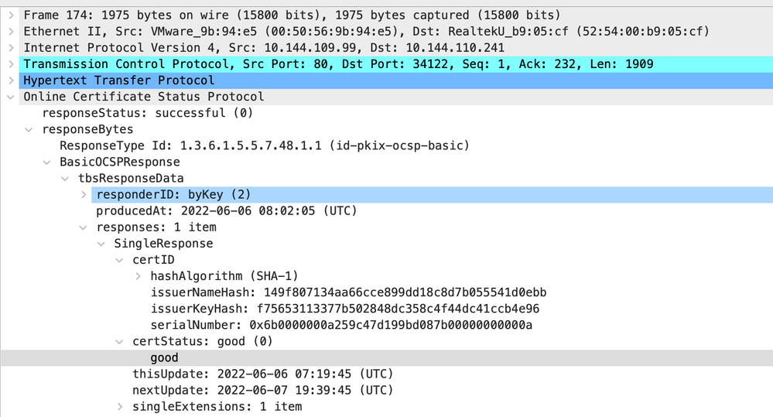The image size is (773, 417).
Task: Expand the Hypertext Transfer Protocol section
Action: 10,80
